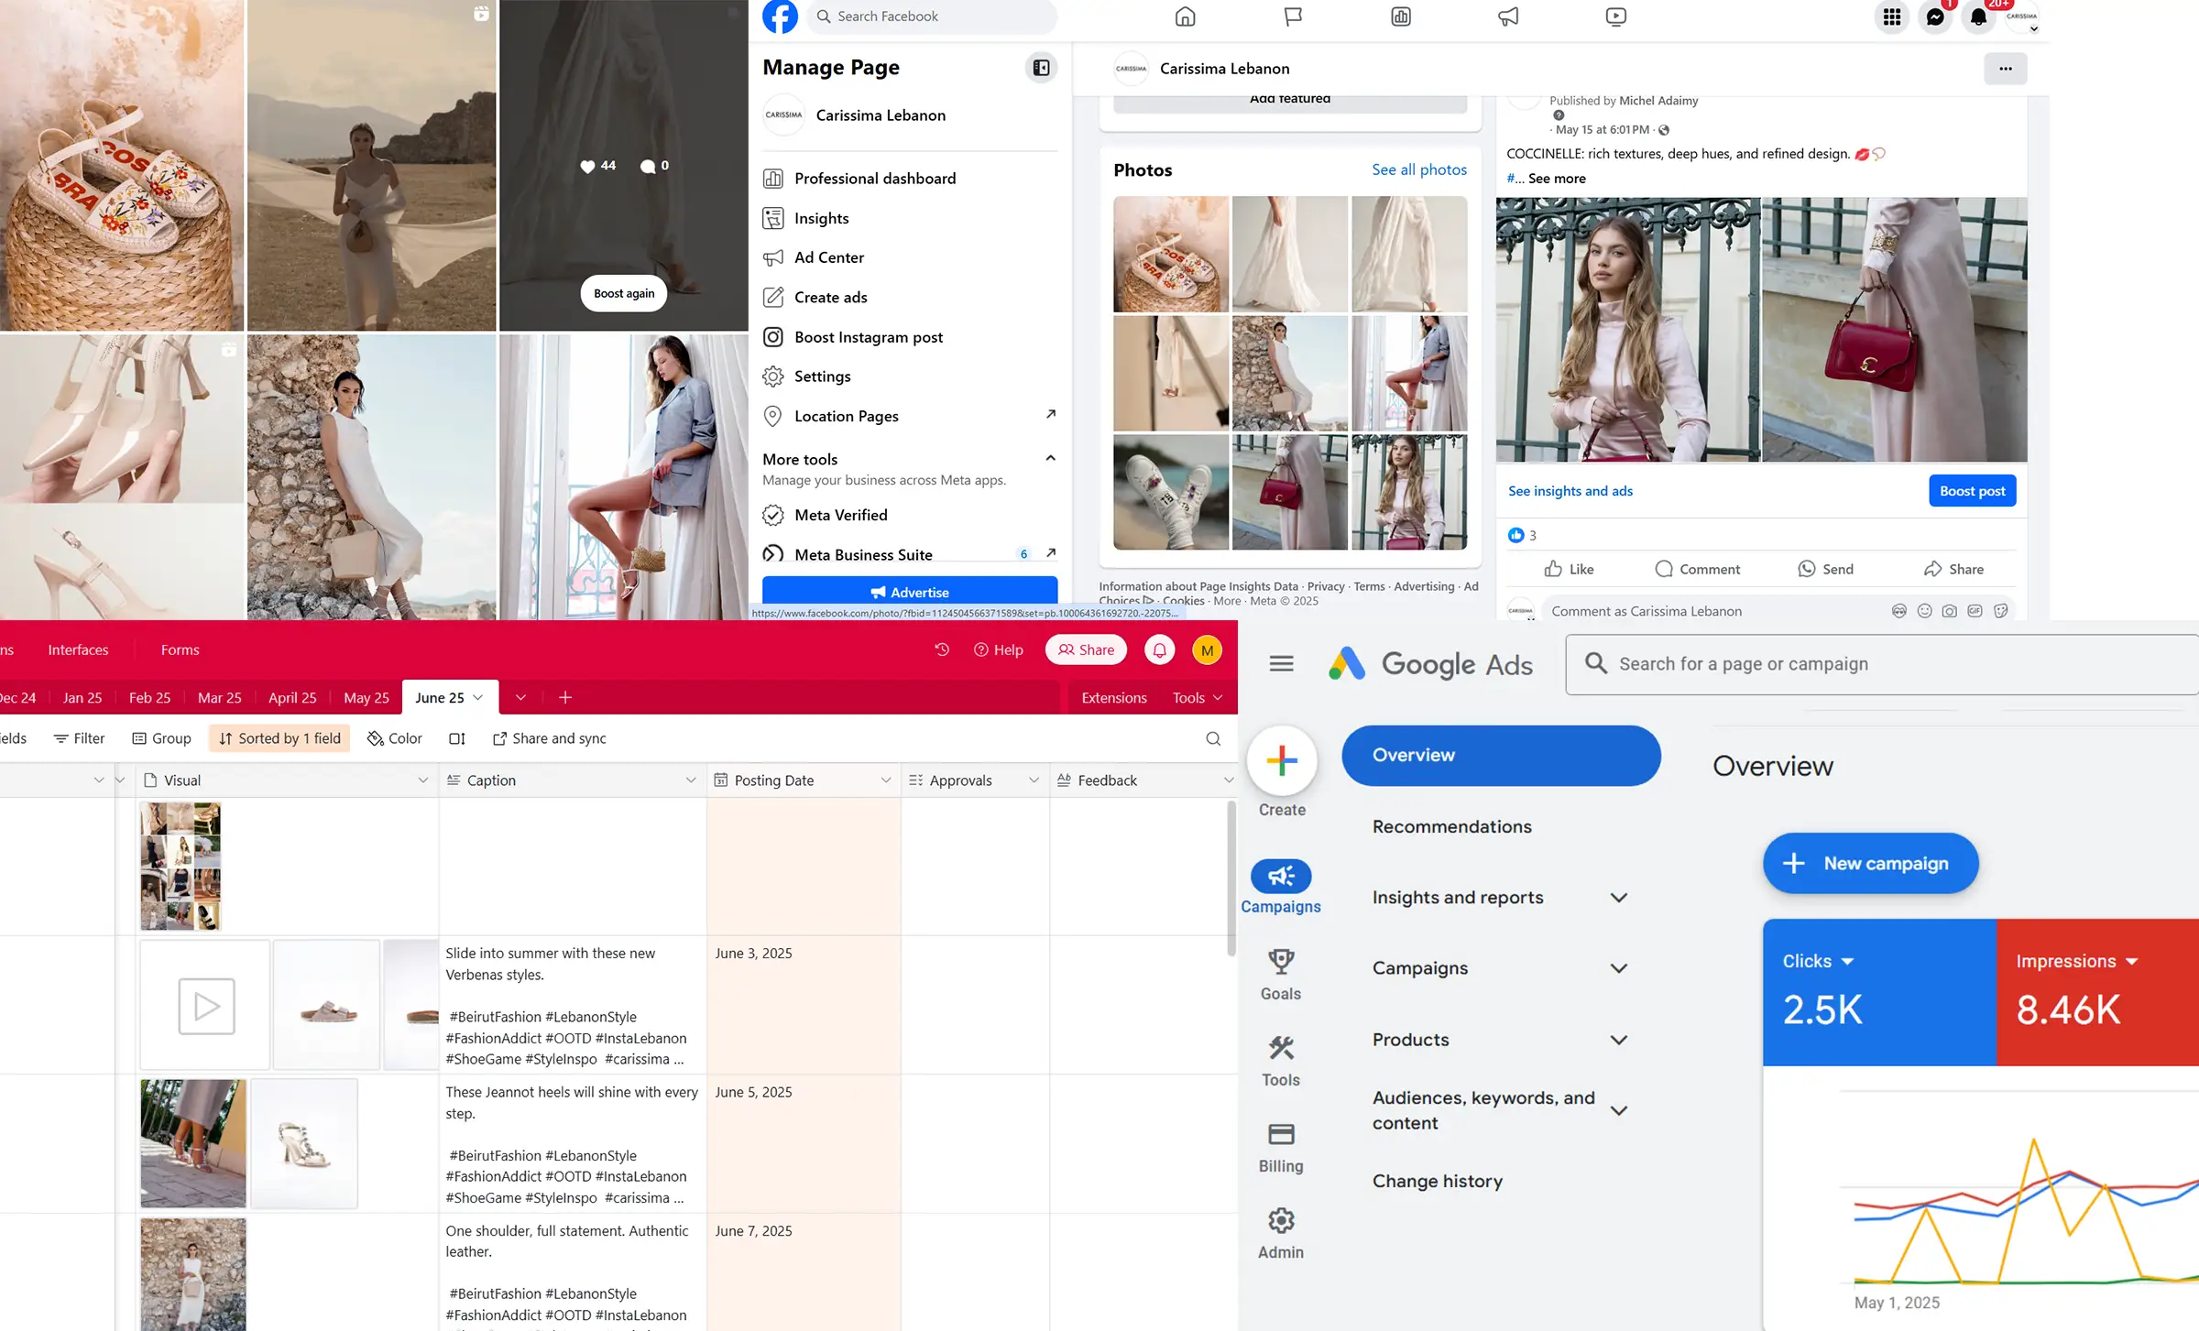Open the Facebook apps grid menu
2199x1331 pixels.
pyautogui.click(x=1892, y=16)
